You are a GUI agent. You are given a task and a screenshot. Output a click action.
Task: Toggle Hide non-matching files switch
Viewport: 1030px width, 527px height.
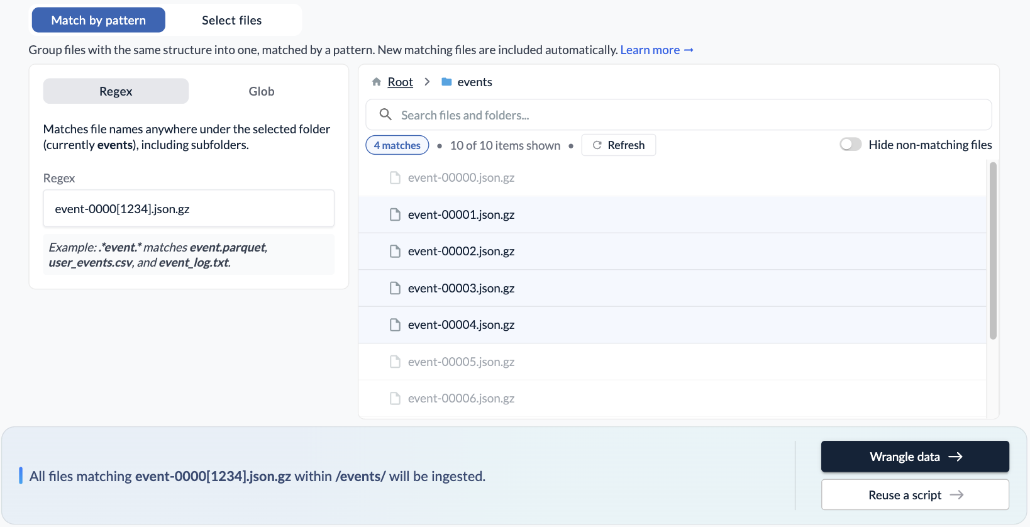[x=851, y=145]
